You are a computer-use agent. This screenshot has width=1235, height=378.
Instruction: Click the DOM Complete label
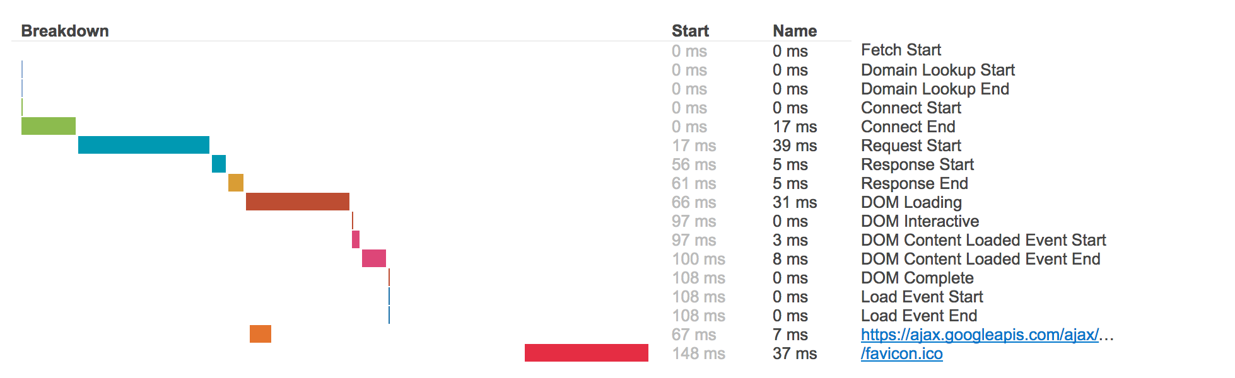pos(917,278)
